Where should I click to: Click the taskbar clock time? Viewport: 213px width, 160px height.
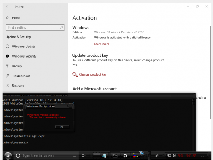tap(191, 156)
